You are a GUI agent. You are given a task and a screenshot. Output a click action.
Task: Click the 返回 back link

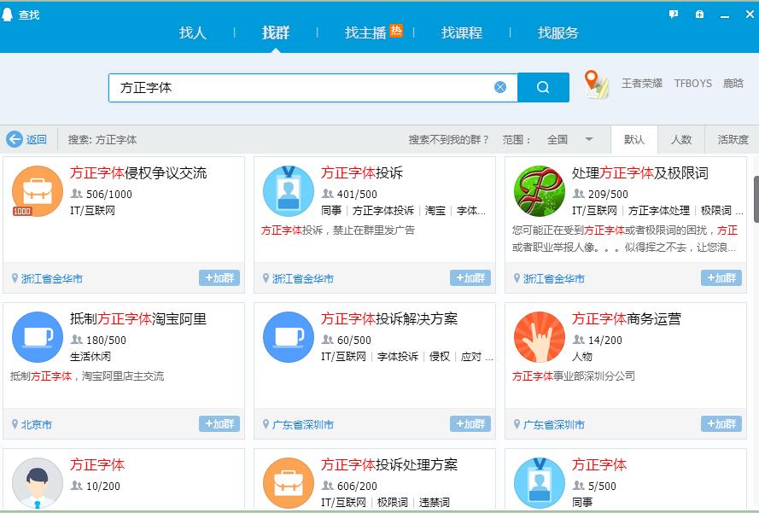[x=37, y=140]
